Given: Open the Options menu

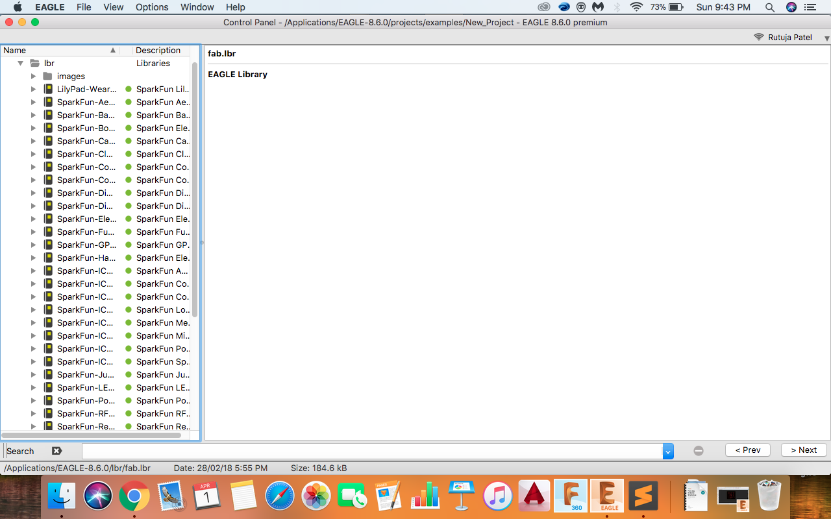Looking at the screenshot, I should pyautogui.click(x=152, y=7).
